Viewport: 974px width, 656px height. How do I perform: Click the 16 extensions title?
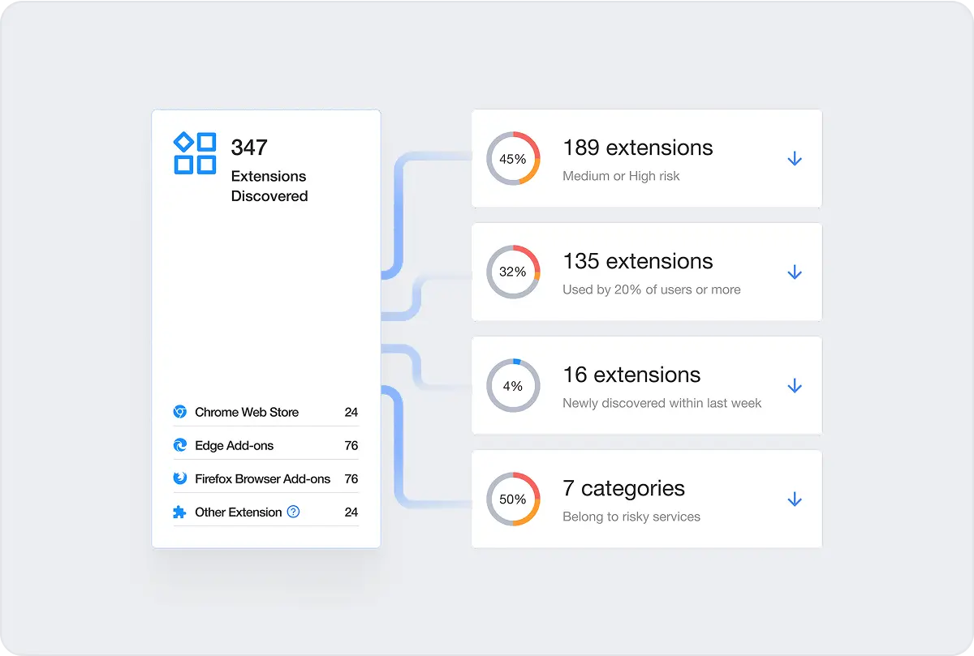coord(631,375)
